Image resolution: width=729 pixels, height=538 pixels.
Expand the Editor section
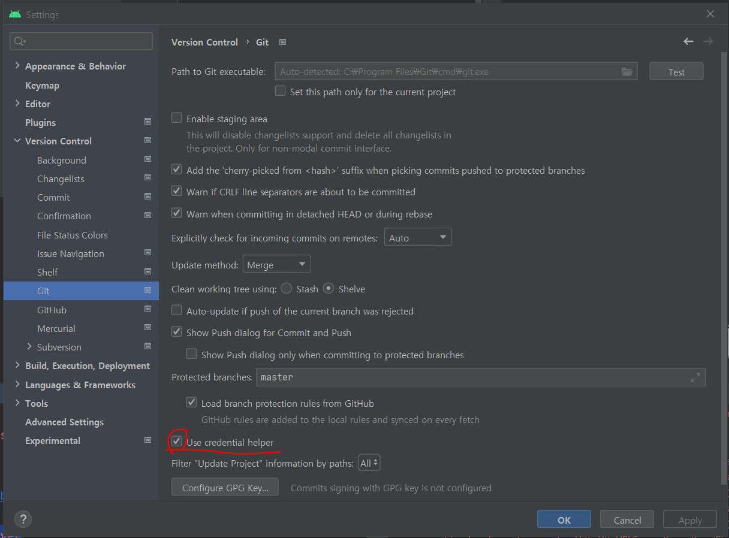click(x=17, y=103)
